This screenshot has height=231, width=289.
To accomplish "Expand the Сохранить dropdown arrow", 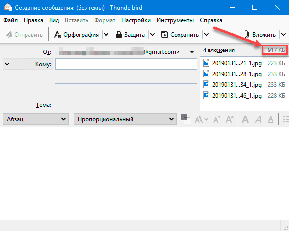I will click(206, 35).
